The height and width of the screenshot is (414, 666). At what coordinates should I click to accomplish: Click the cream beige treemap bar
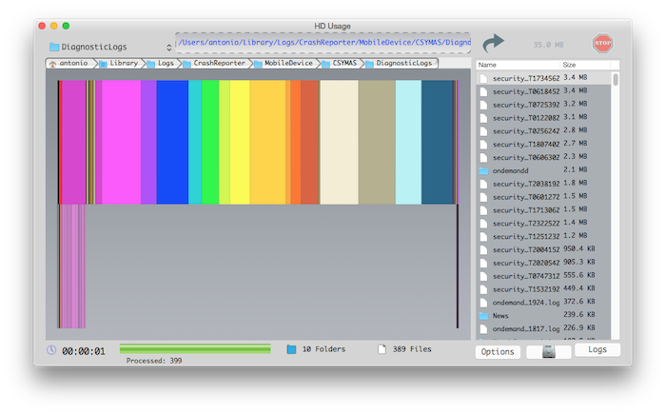point(339,142)
